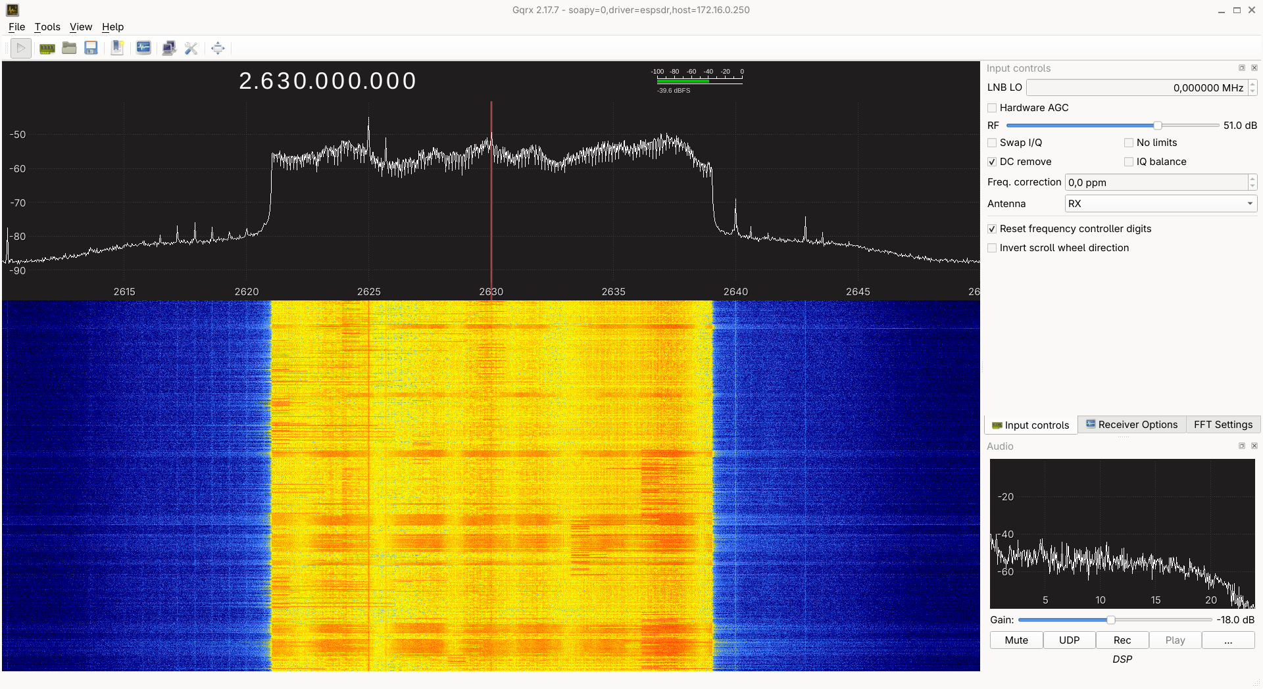Open the I/O device configuration icon
This screenshot has height=689, width=1263.
point(47,48)
